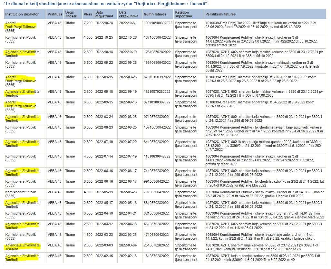Click the 6,600 value cell
The height and width of the screenshot is (269, 331).
[88, 77]
